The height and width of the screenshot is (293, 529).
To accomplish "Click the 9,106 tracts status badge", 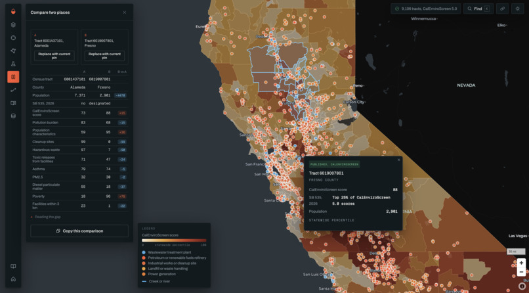I will pos(426,9).
